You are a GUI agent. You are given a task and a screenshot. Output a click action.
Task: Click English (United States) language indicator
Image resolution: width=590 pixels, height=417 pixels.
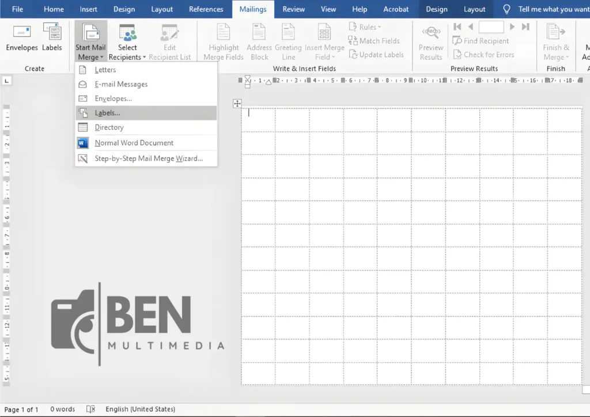(140, 409)
